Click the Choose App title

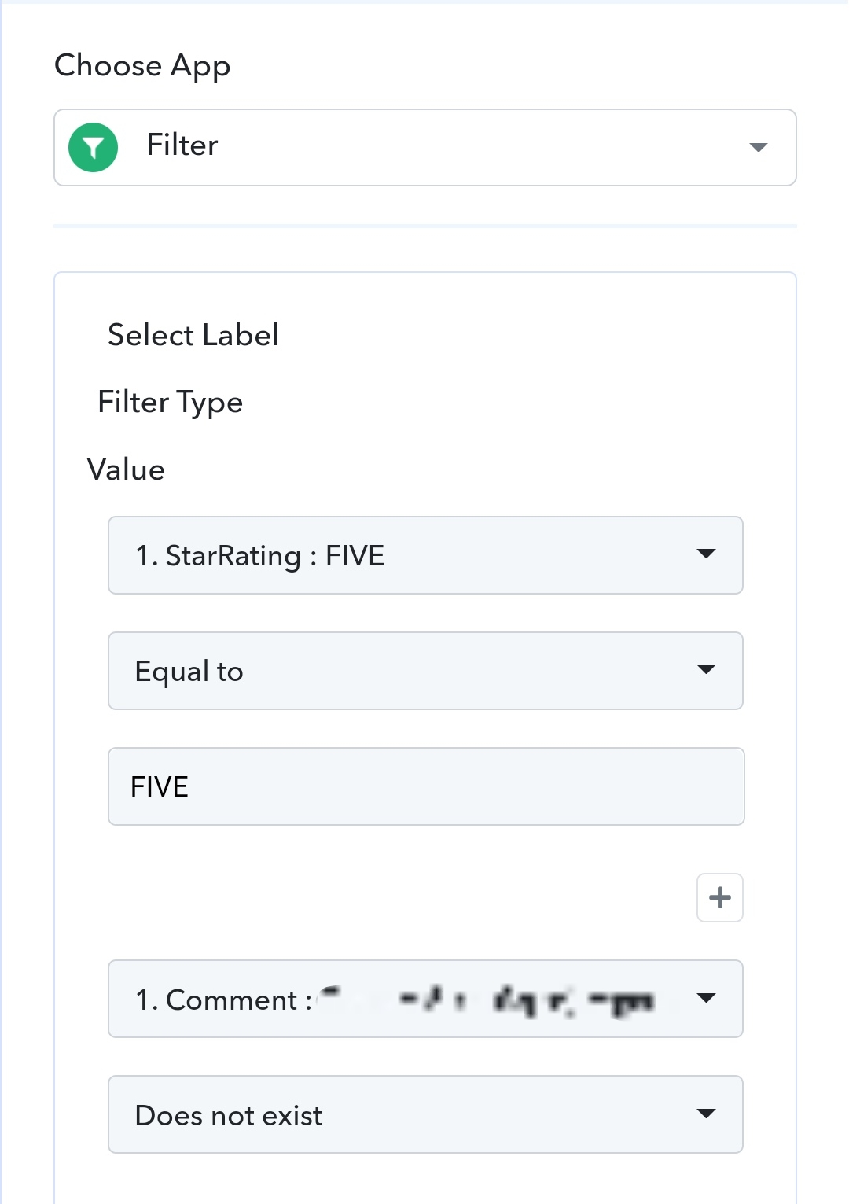[x=142, y=66]
